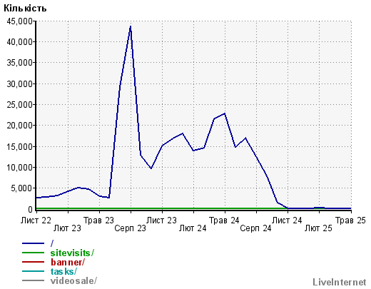Click the Лют 25 axis label

[318, 228]
